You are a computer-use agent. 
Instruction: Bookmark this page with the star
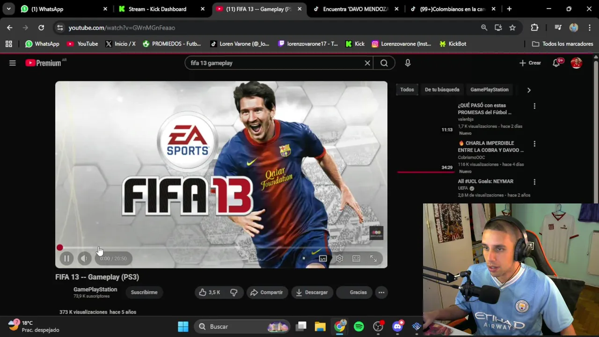coord(512,28)
